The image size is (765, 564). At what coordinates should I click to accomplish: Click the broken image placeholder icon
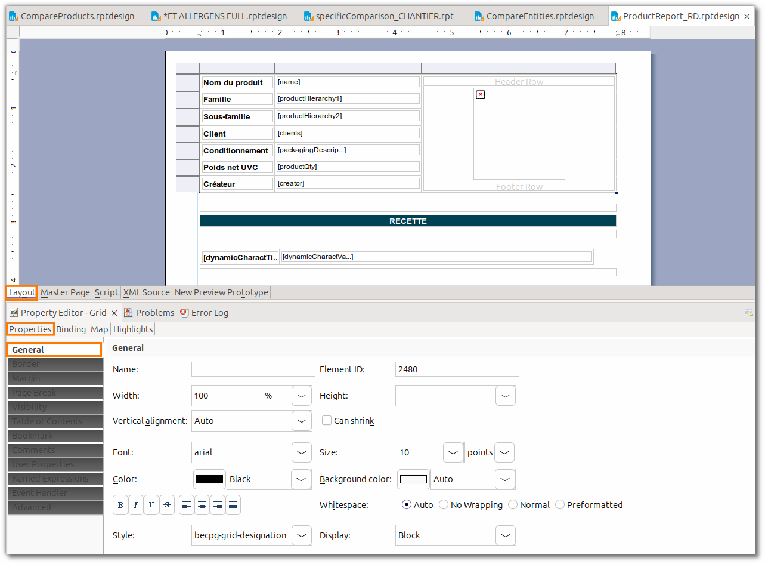[x=481, y=94]
